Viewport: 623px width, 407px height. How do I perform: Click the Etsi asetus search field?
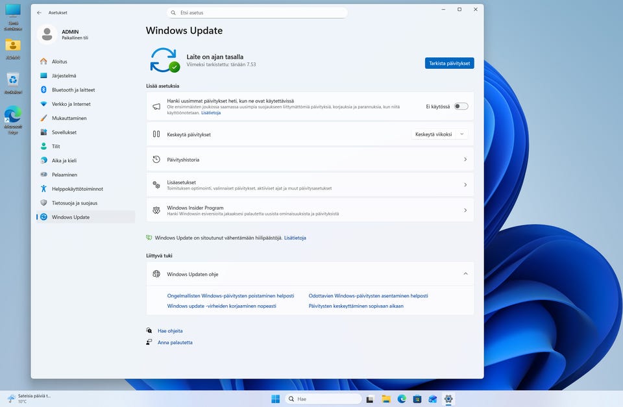257,13
